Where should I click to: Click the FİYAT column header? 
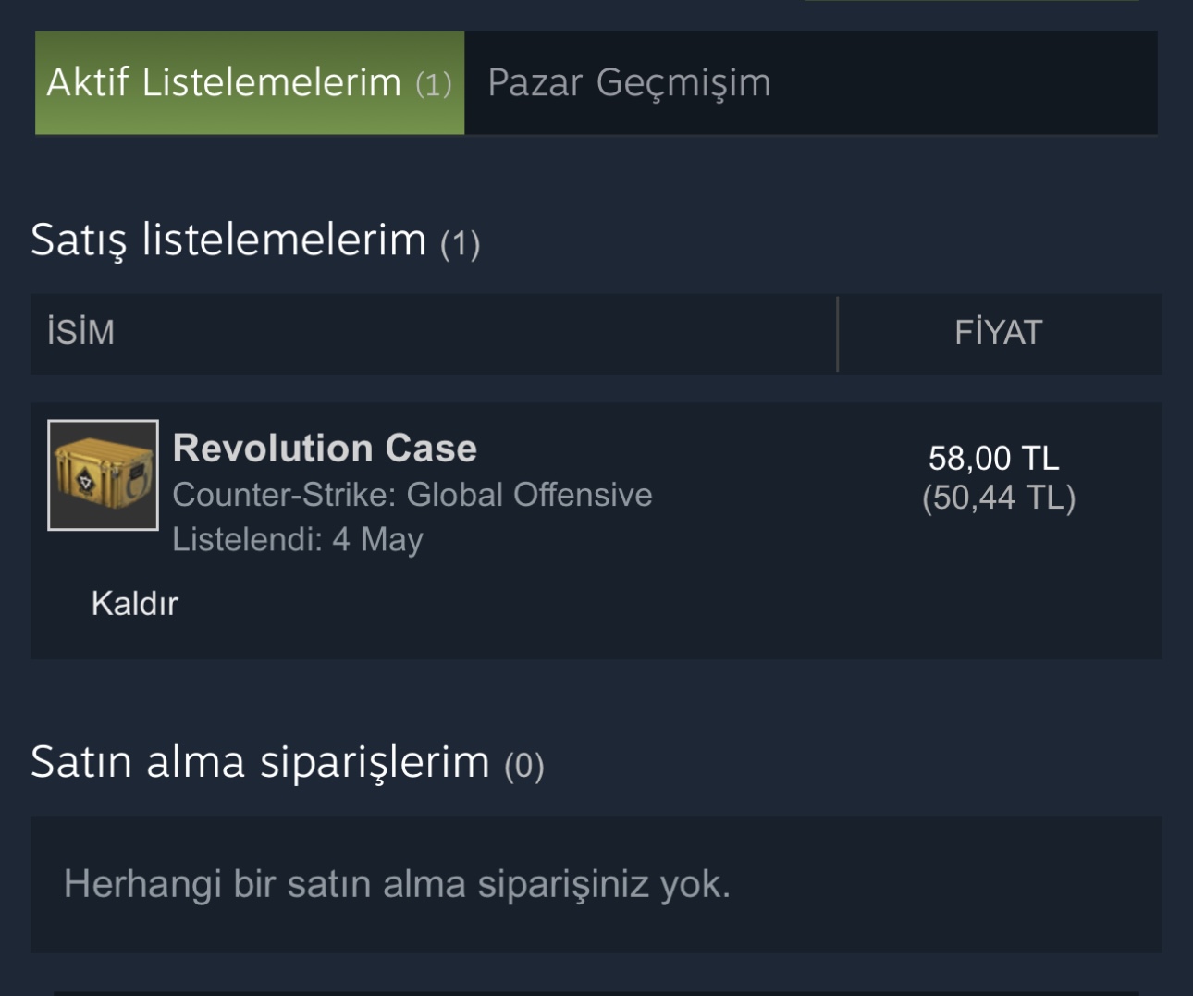(998, 333)
